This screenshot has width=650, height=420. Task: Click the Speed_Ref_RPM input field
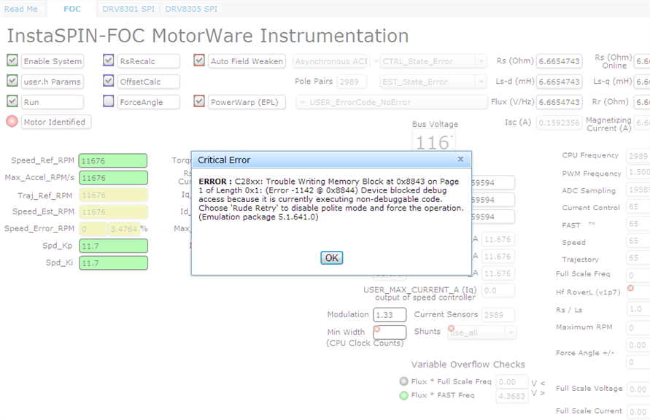tap(113, 161)
